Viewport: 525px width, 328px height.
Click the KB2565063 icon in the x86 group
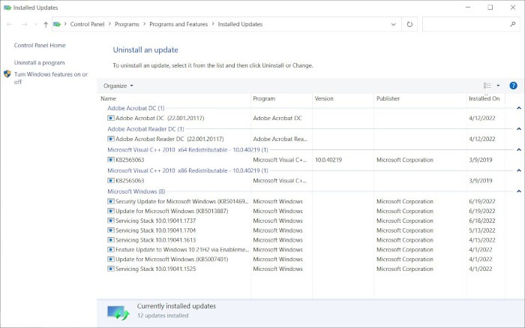click(111, 181)
